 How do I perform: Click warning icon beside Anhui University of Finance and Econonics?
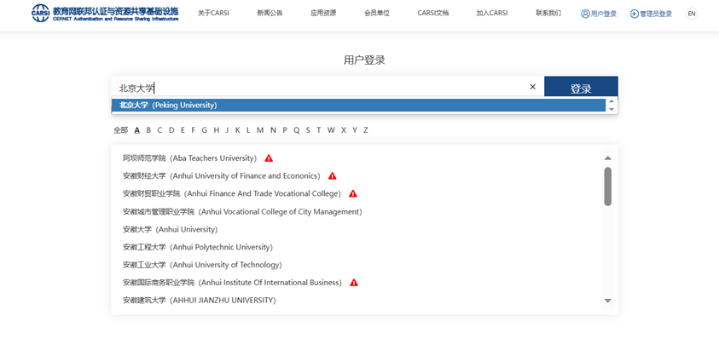click(333, 176)
